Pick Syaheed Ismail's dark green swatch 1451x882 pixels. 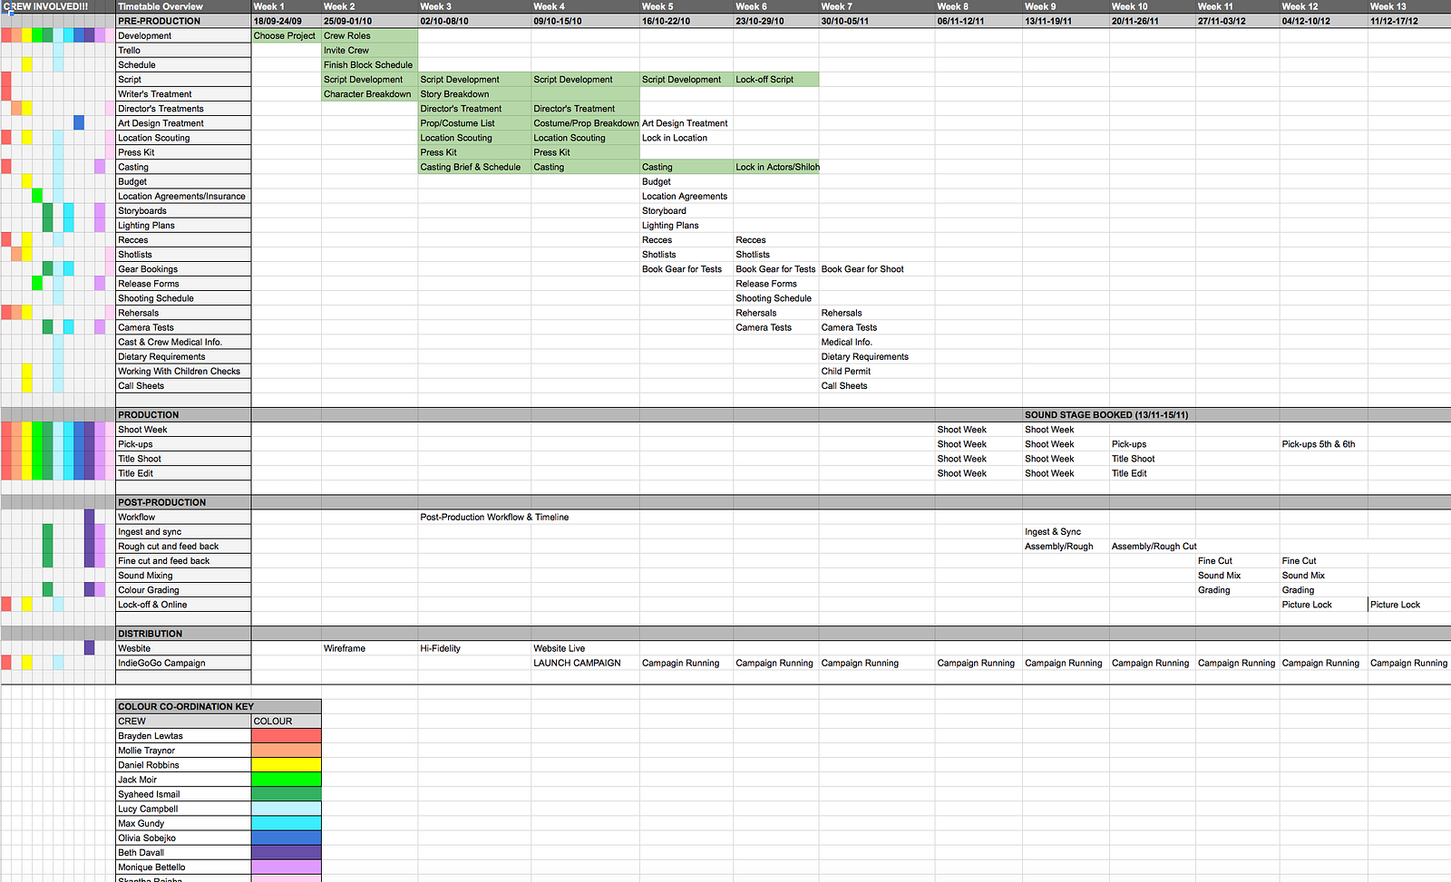[x=286, y=794]
